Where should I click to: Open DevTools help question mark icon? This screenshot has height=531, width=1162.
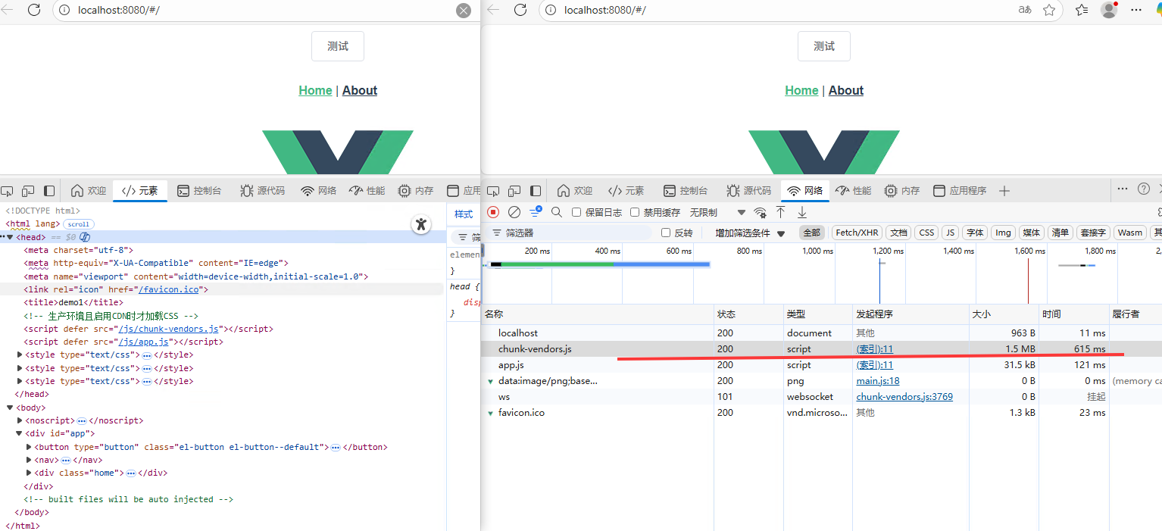coord(1144,189)
